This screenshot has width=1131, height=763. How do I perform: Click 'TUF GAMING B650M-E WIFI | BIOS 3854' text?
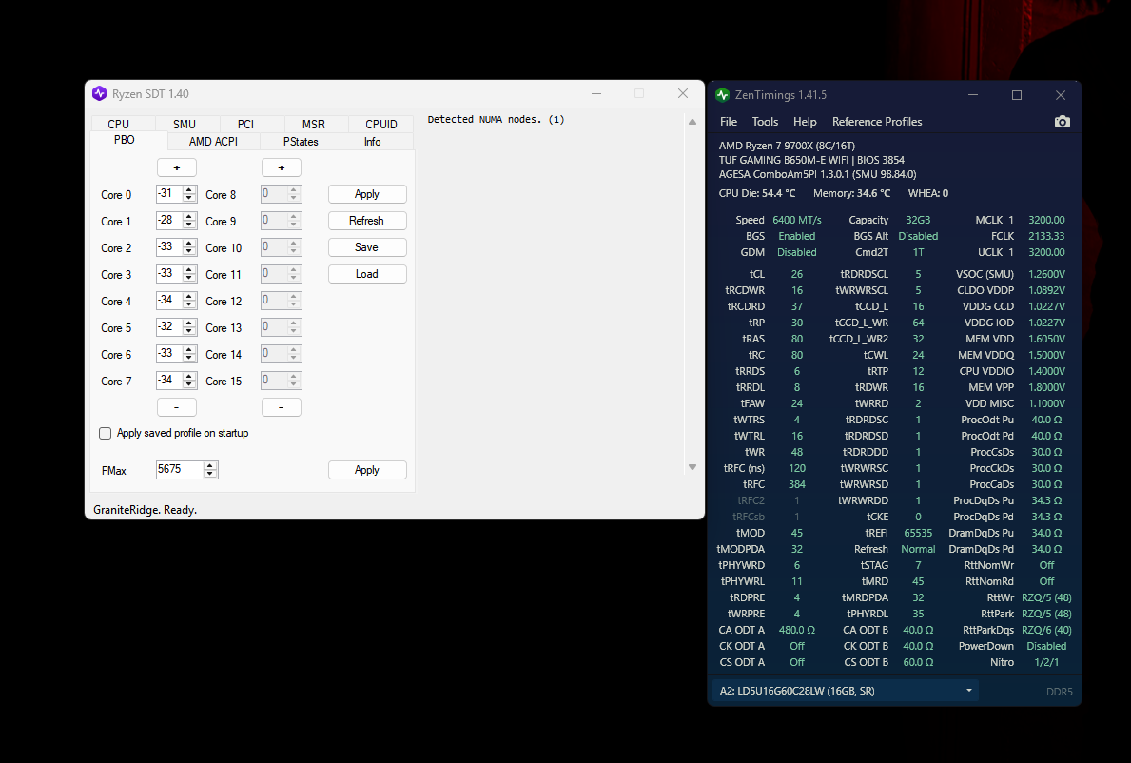(x=811, y=160)
